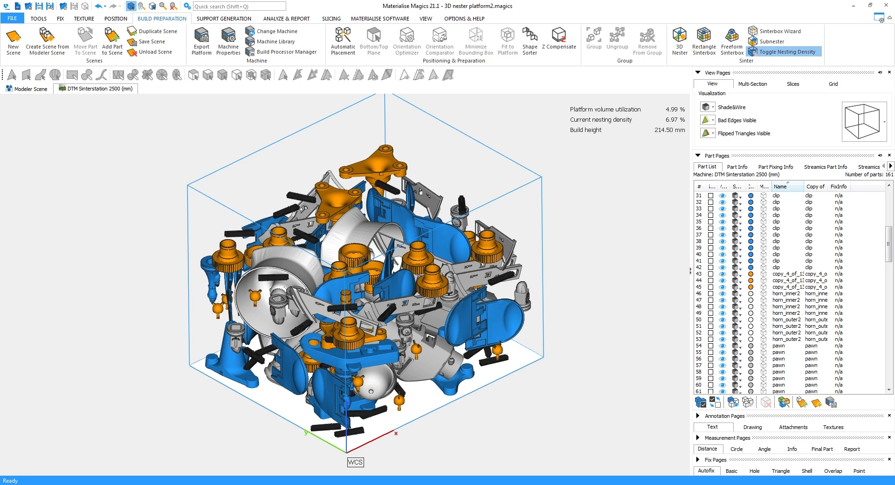Click the Export Platform icon
The image size is (895, 485).
(201, 35)
